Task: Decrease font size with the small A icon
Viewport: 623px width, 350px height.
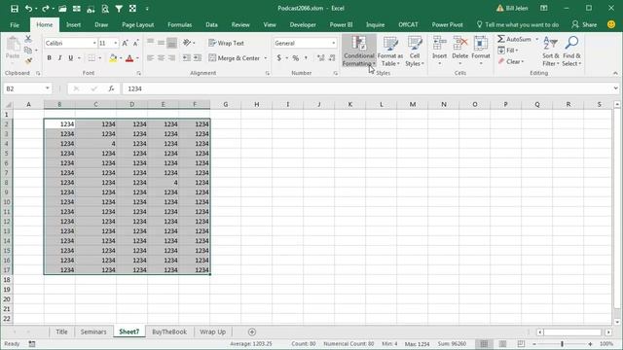Action: [x=135, y=43]
